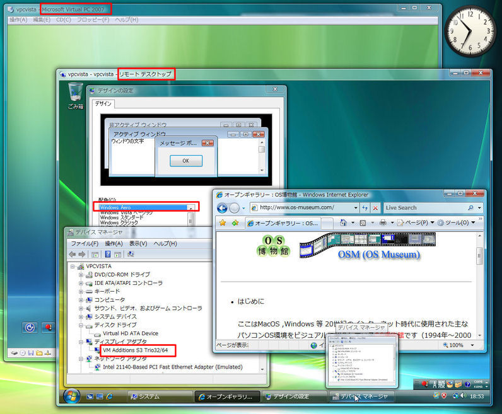
Task: Open Virtual PC CD(C) menu
Action: 64,20
